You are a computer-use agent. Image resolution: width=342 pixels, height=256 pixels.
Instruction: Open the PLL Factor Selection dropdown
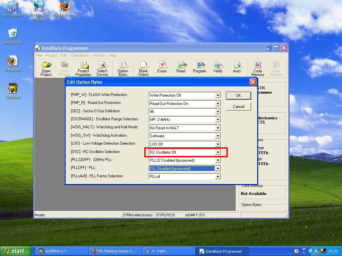(218, 177)
